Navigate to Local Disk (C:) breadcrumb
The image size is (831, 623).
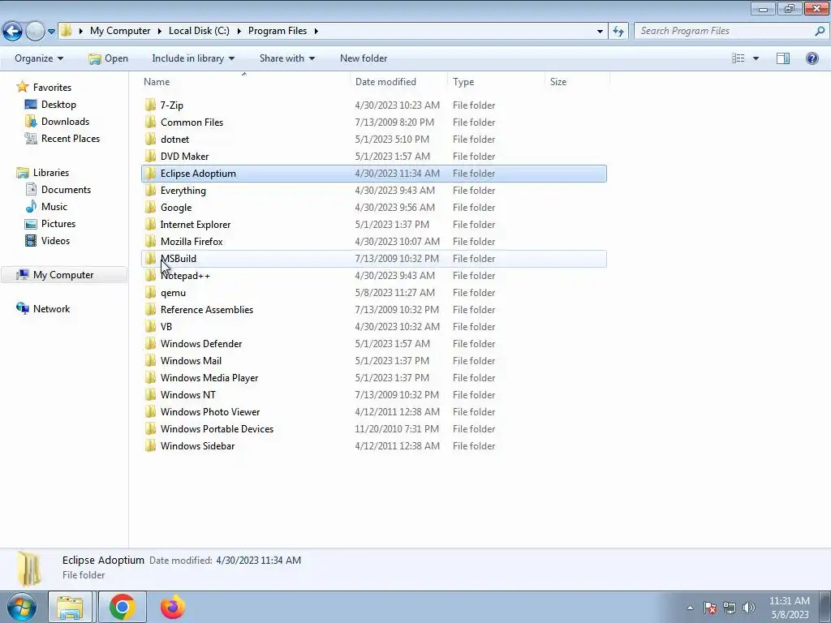pos(199,31)
